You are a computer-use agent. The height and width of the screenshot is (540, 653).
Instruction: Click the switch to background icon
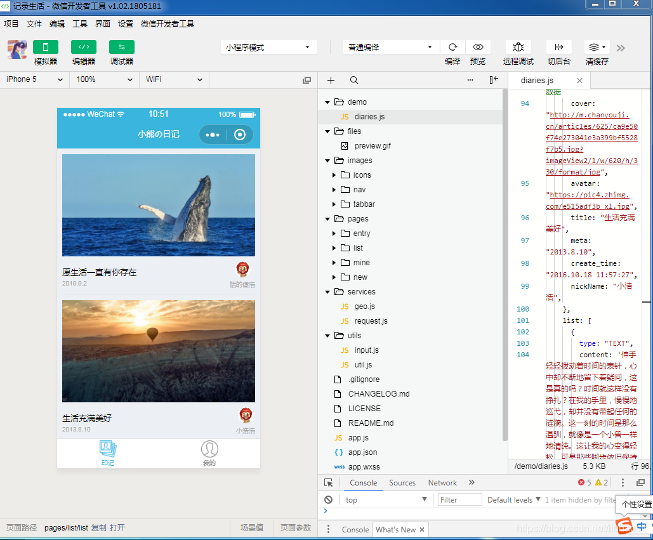(x=559, y=47)
